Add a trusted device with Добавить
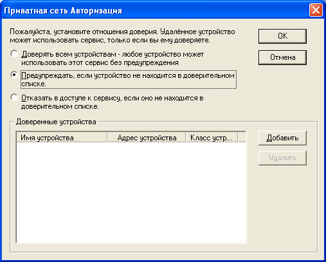The image size is (326, 262). [282, 138]
